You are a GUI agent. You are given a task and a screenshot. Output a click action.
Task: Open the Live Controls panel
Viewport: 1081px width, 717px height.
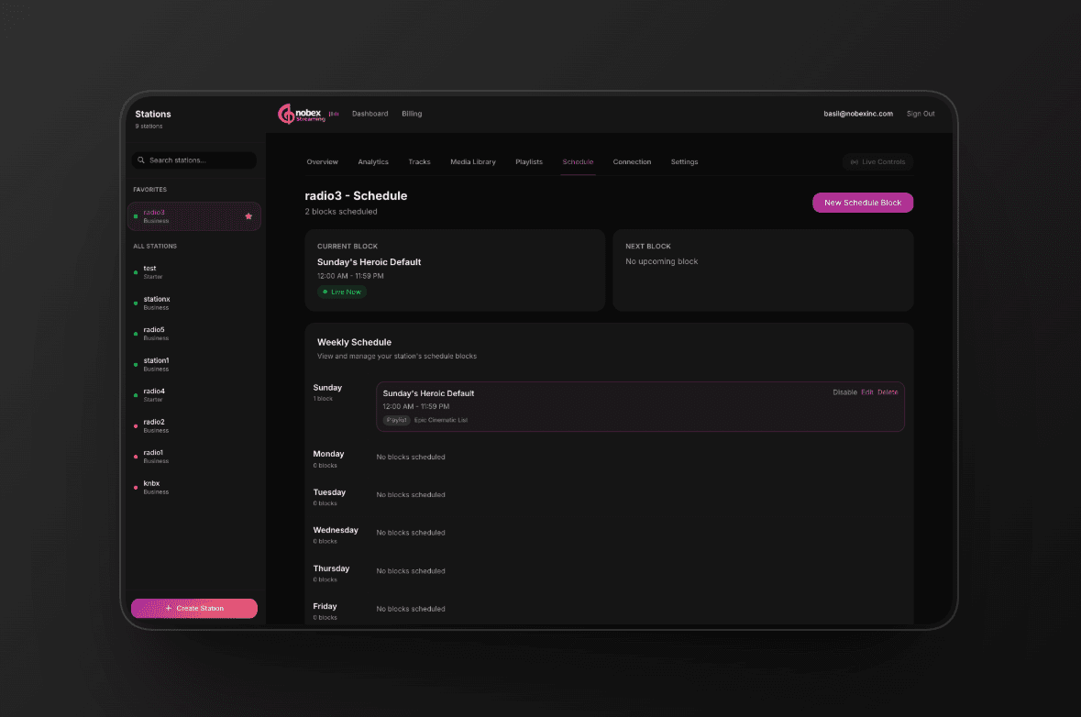[877, 161]
